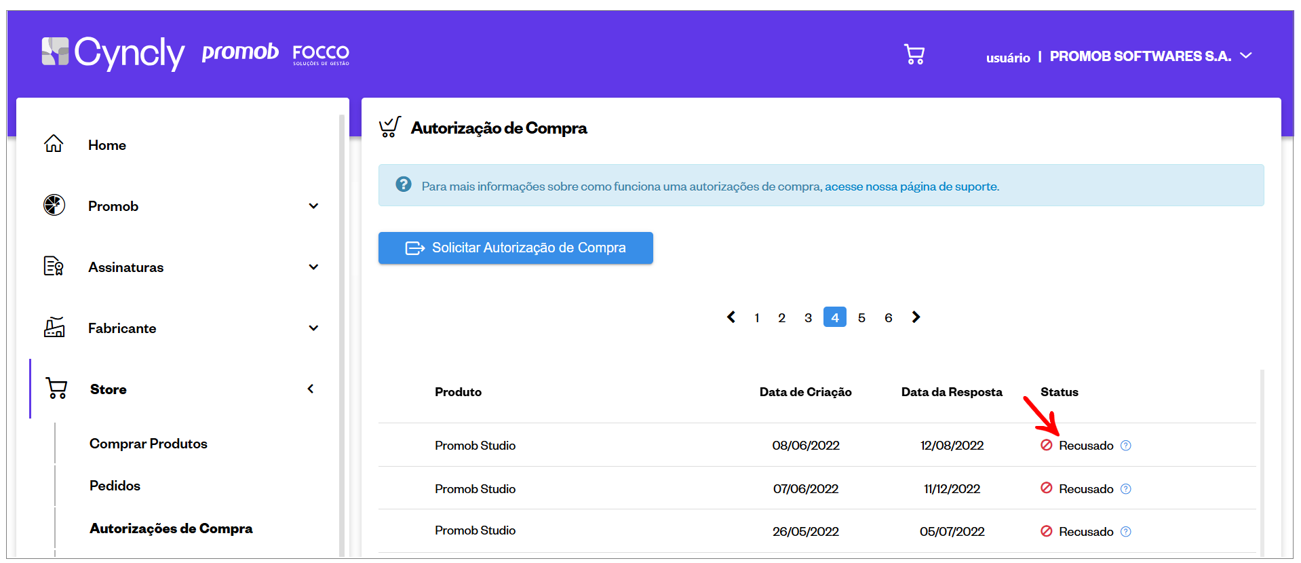The image size is (1301, 563).
Task: Go to next page with right arrow
Action: click(916, 317)
